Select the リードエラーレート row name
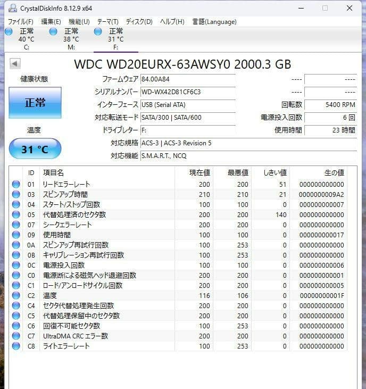This screenshot has width=366, height=389. click(x=66, y=184)
